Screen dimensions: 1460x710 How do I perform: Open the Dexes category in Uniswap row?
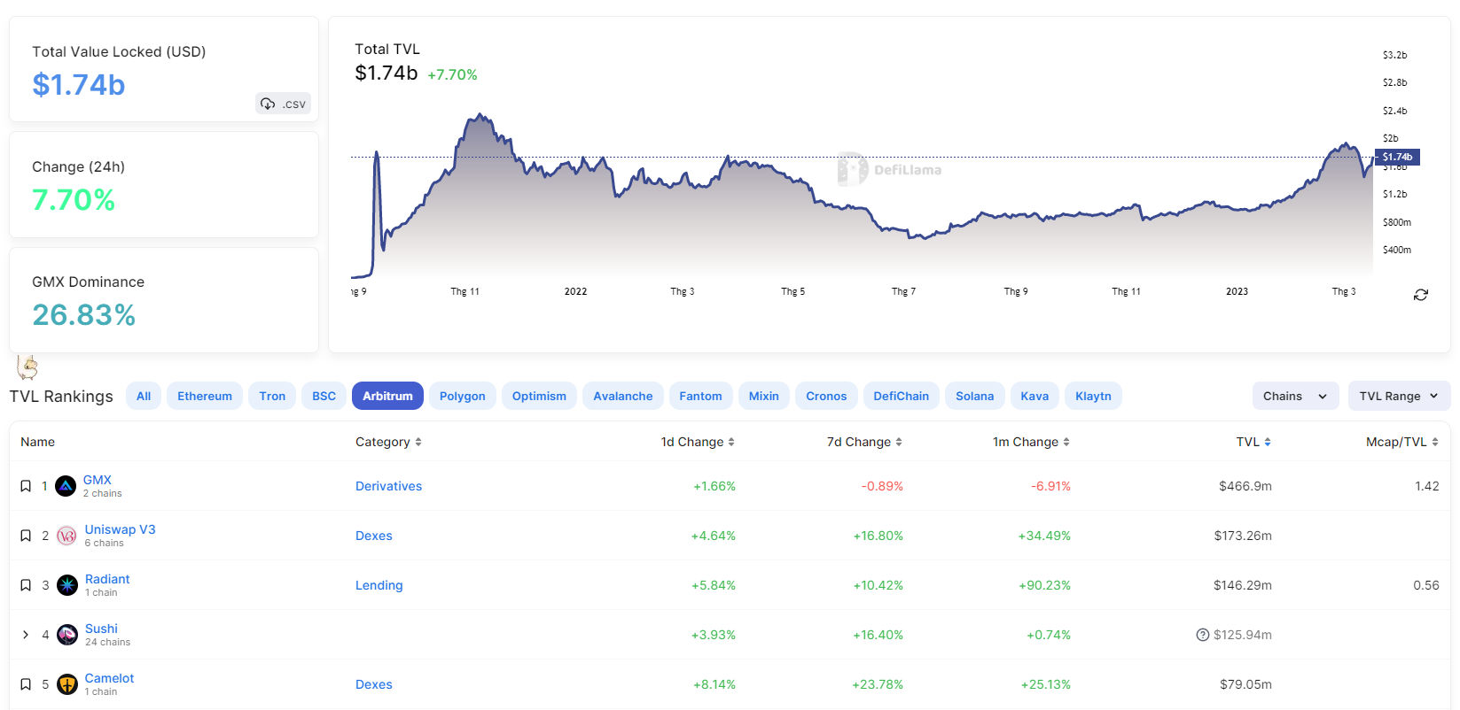pos(374,536)
